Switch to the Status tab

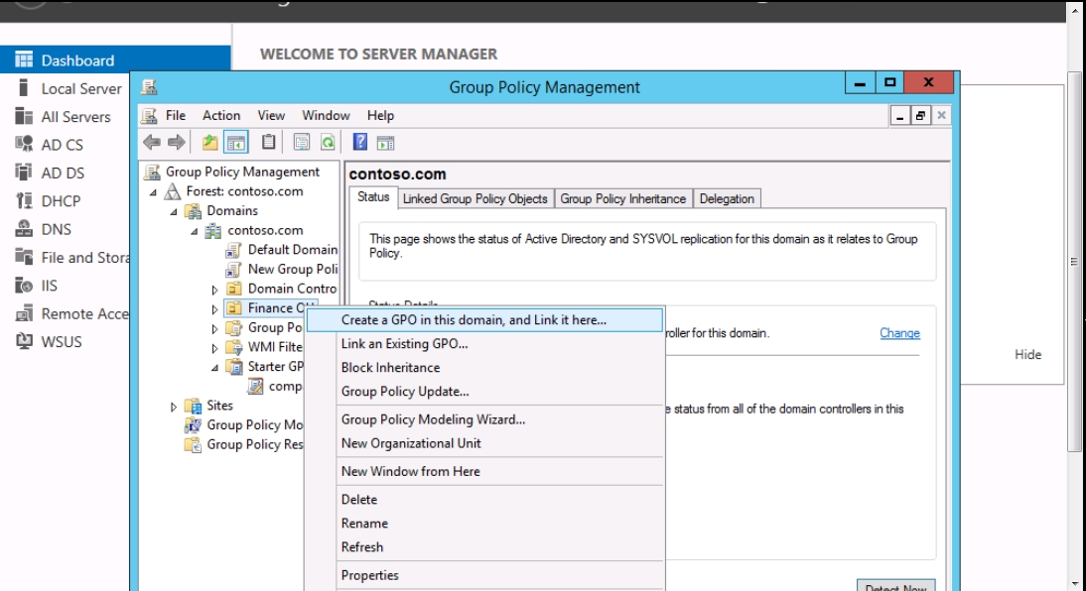(x=373, y=197)
